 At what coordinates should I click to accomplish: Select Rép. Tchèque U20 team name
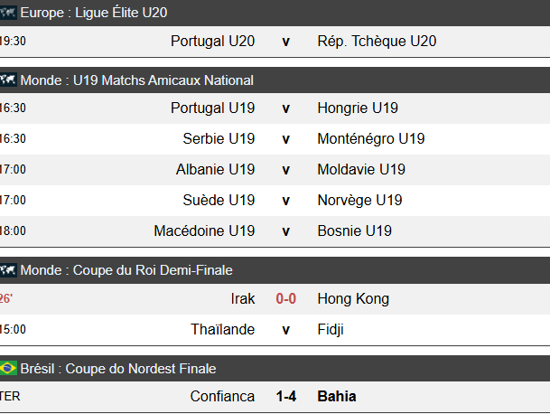(377, 41)
